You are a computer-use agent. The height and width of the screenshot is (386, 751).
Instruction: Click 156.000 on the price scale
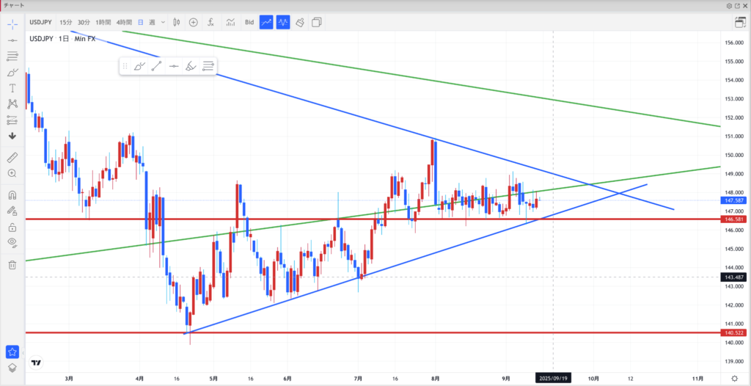click(x=734, y=43)
